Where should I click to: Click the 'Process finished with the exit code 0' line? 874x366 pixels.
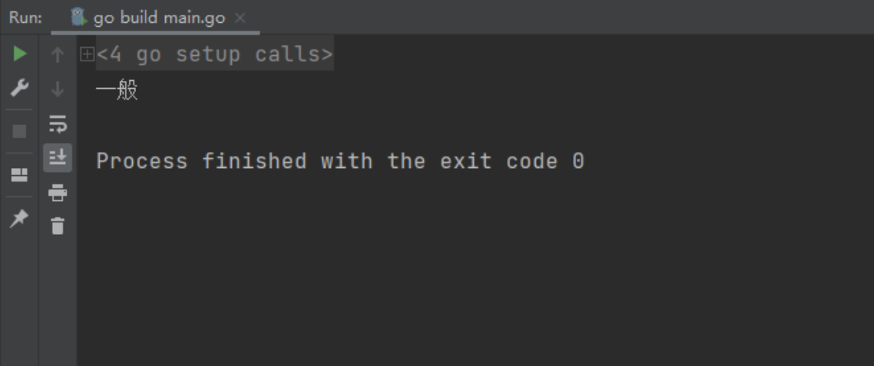point(340,162)
